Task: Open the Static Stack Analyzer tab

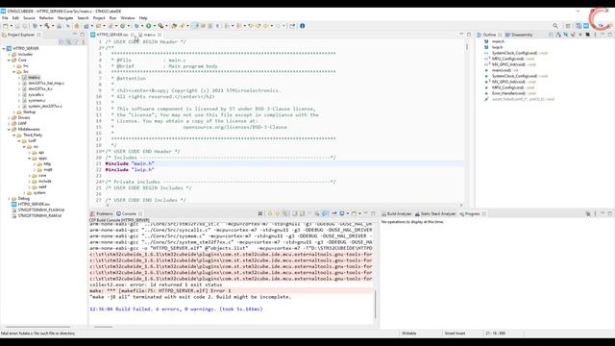Action: (x=435, y=213)
